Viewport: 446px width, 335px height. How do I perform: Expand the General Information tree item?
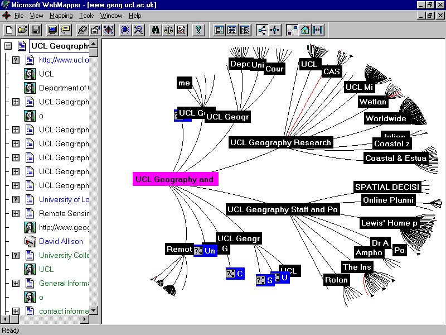pyautogui.click(x=16, y=283)
